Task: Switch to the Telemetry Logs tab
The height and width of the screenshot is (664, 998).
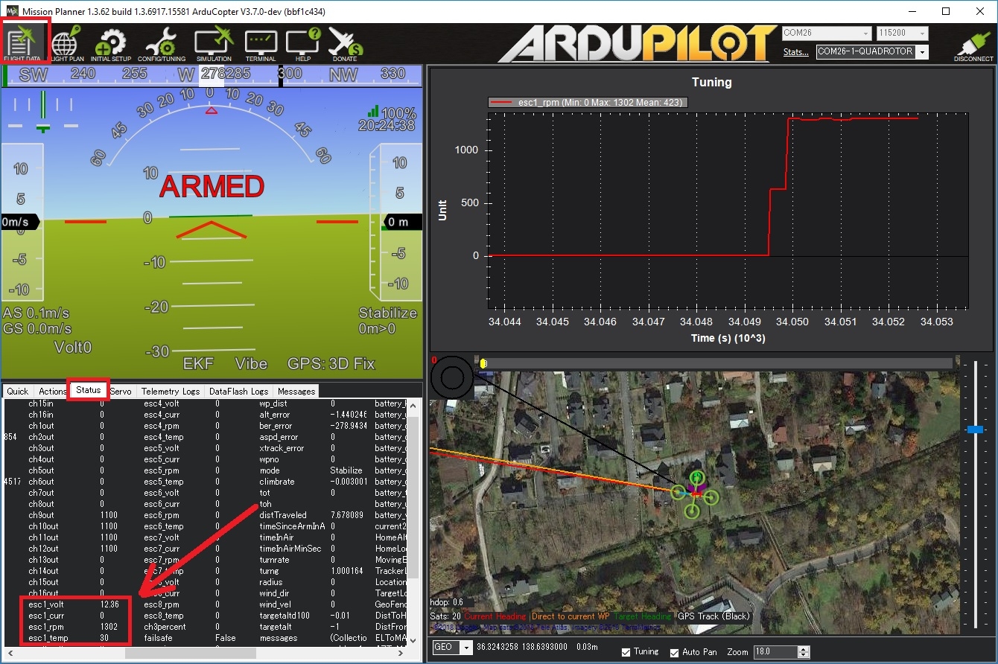Action: pos(170,391)
